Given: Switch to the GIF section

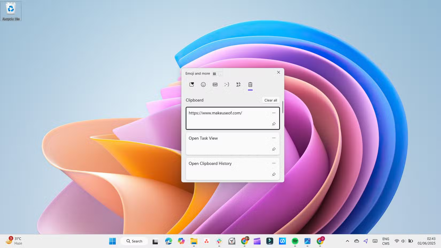Looking at the screenshot, I should point(215,84).
